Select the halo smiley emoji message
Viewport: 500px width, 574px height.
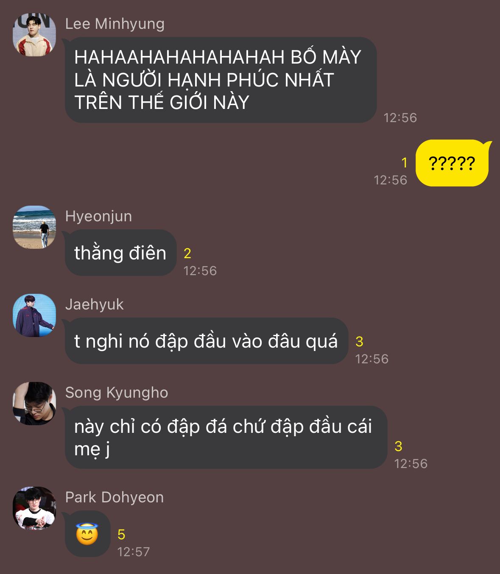(x=87, y=534)
